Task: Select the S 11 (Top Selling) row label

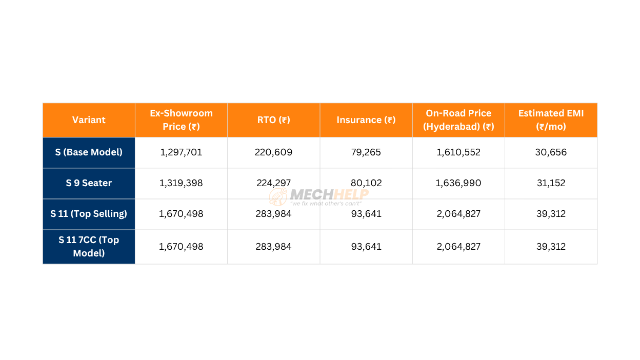Action: point(89,214)
